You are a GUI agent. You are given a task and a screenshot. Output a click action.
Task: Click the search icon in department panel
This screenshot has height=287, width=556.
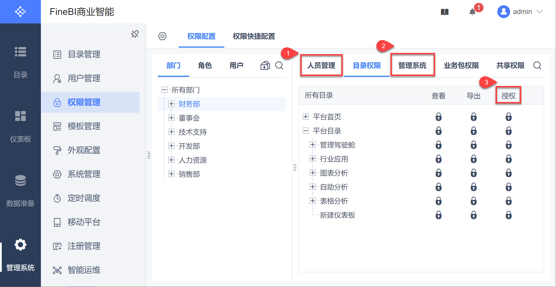pyautogui.click(x=279, y=65)
